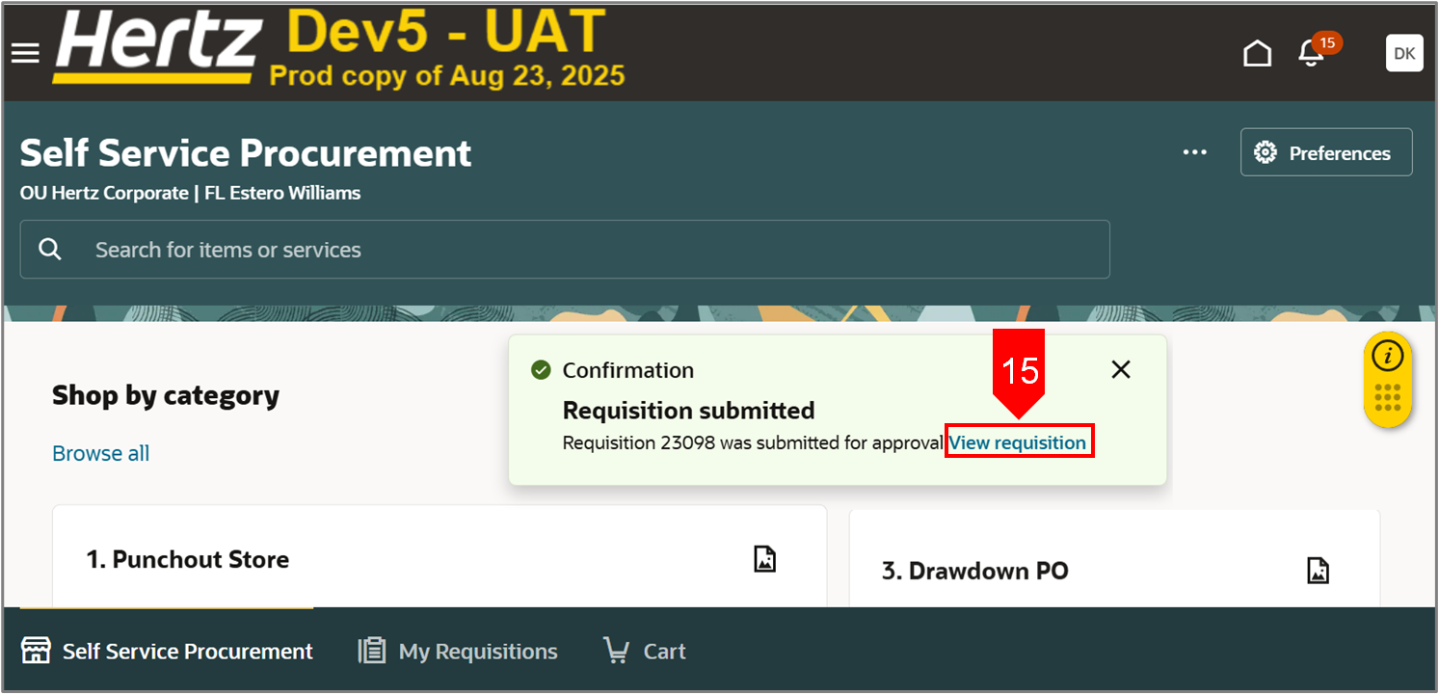This screenshot has height=695, width=1439.
Task: Open the Cart tab
Action: click(645, 651)
